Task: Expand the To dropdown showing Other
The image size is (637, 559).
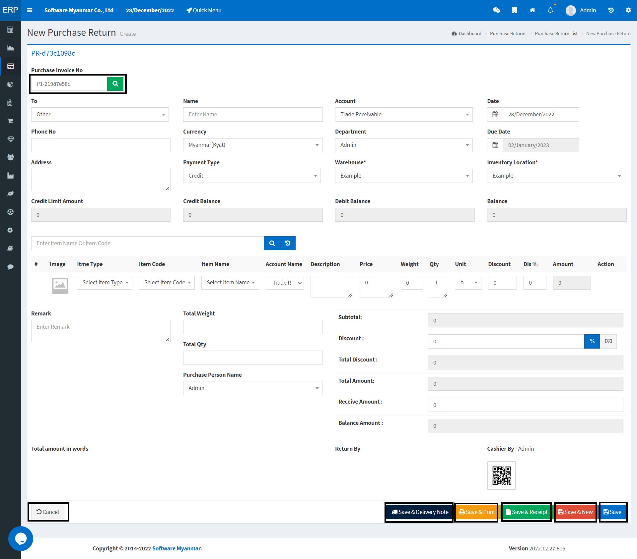Action: [x=100, y=114]
